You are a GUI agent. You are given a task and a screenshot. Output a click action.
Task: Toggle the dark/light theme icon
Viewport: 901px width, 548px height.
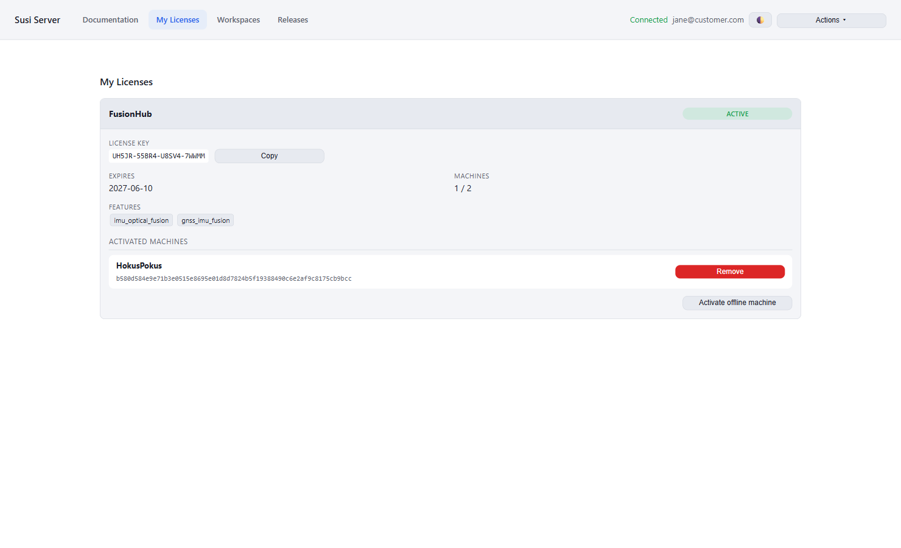coord(760,20)
